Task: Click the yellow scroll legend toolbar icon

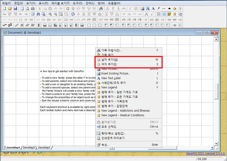Action: click(175, 14)
